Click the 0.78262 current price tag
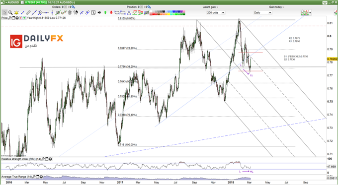The width and height of the screenshot is (338, 185). pyautogui.click(x=332, y=59)
